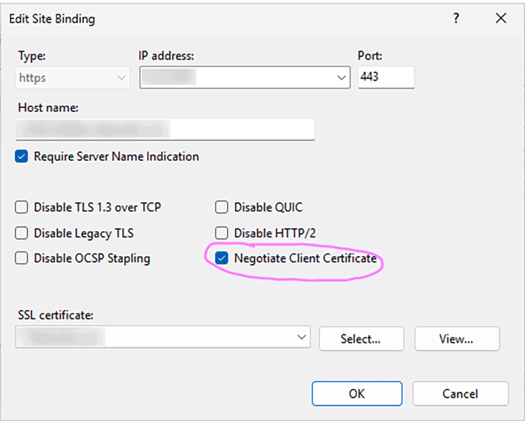Check the Disable QUIC option
Image resolution: width=525 pixels, height=421 pixels.
(x=222, y=207)
